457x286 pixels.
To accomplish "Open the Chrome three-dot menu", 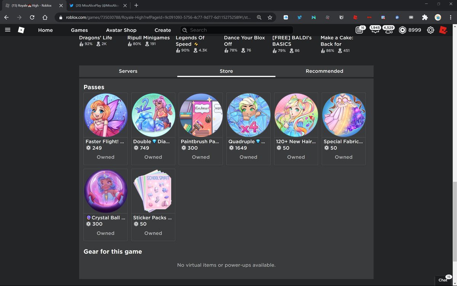I will pyautogui.click(x=451, y=17).
